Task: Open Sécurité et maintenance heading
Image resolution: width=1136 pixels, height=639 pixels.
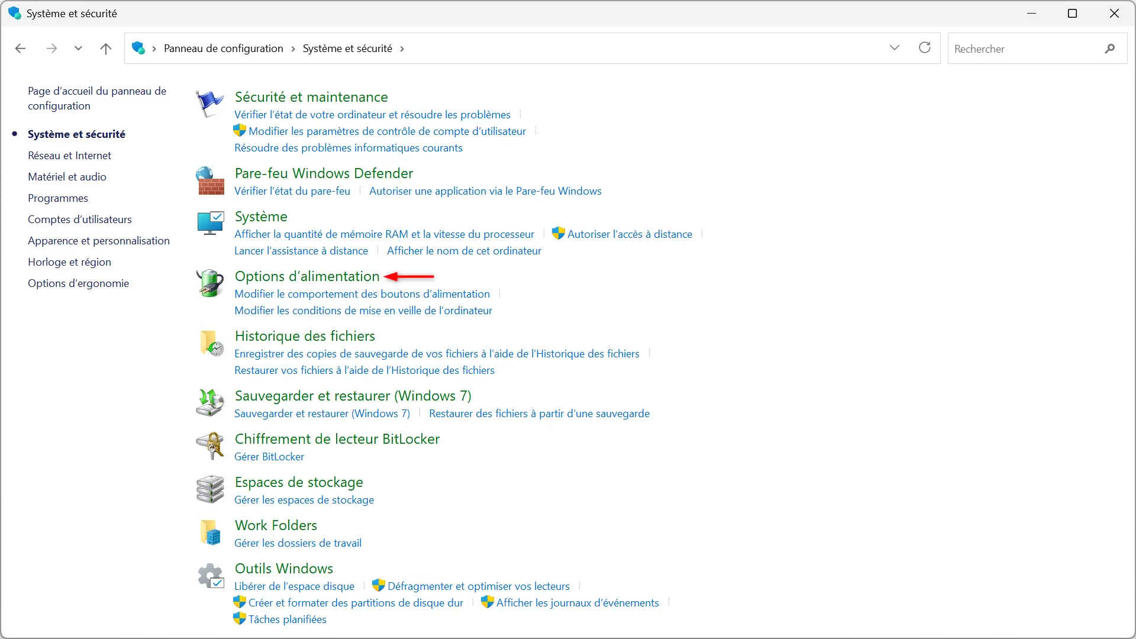Action: click(x=311, y=97)
